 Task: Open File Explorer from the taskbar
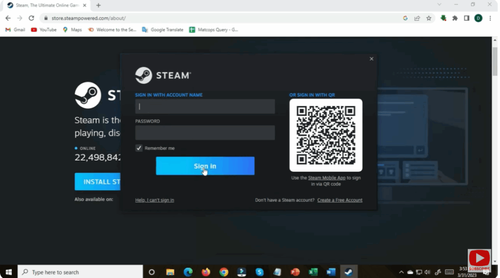[170, 272]
